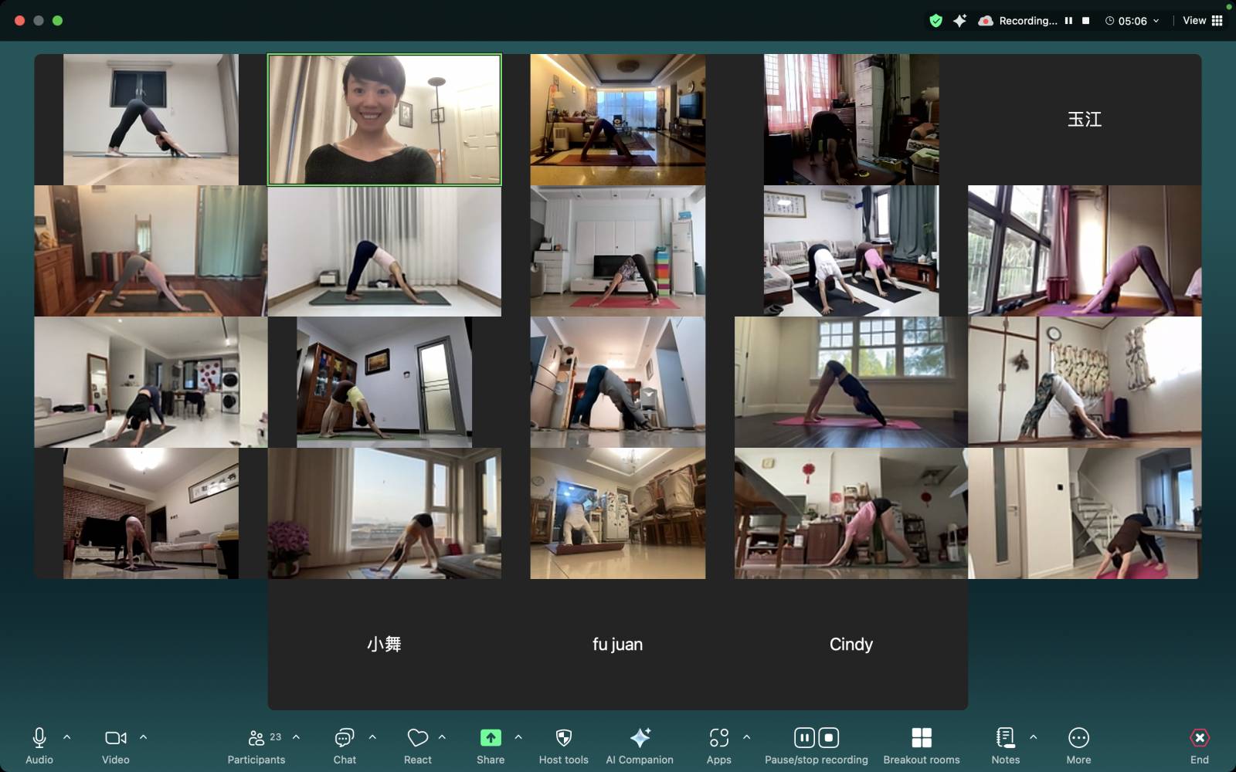Screen dimensions: 1236x772
Task: Expand video options arrow next to Video
Action: point(143,737)
